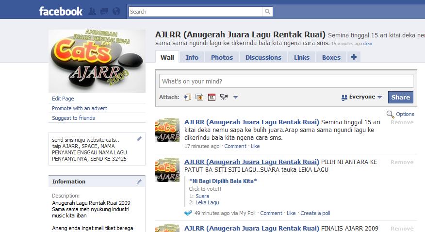The width and height of the screenshot is (425, 232).
Task: Open page name on the first wall post
Action: tap(251, 122)
